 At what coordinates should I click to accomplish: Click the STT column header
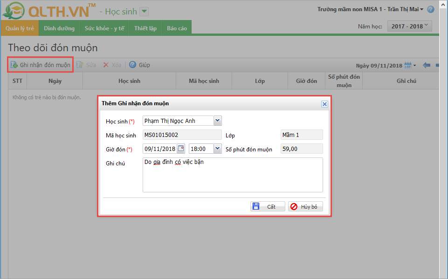[17, 81]
